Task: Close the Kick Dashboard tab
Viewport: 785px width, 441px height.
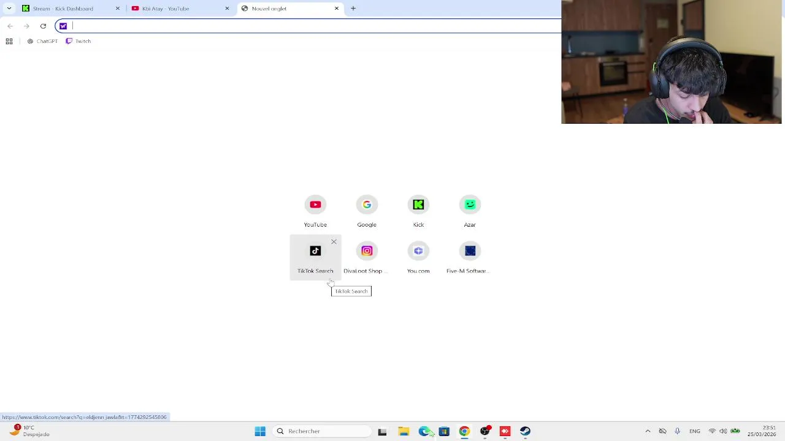Action: tap(118, 9)
